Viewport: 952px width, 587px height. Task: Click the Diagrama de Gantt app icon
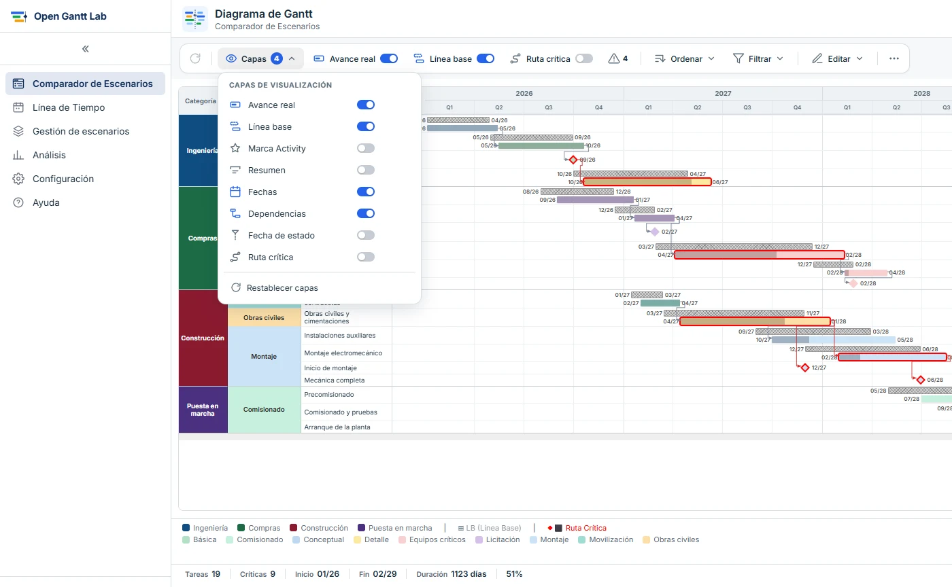click(x=195, y=19)
